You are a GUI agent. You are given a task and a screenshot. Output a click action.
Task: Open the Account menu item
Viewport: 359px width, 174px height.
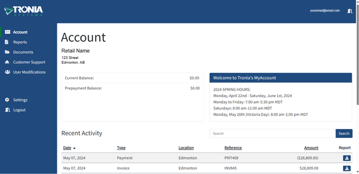coord(20,32)
